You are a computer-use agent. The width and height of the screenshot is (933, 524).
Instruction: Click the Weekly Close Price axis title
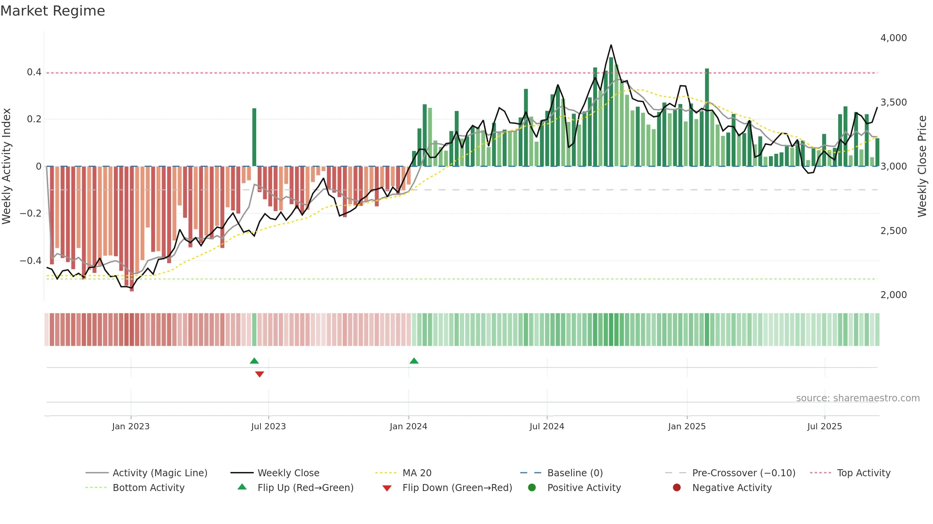point(922,166)
